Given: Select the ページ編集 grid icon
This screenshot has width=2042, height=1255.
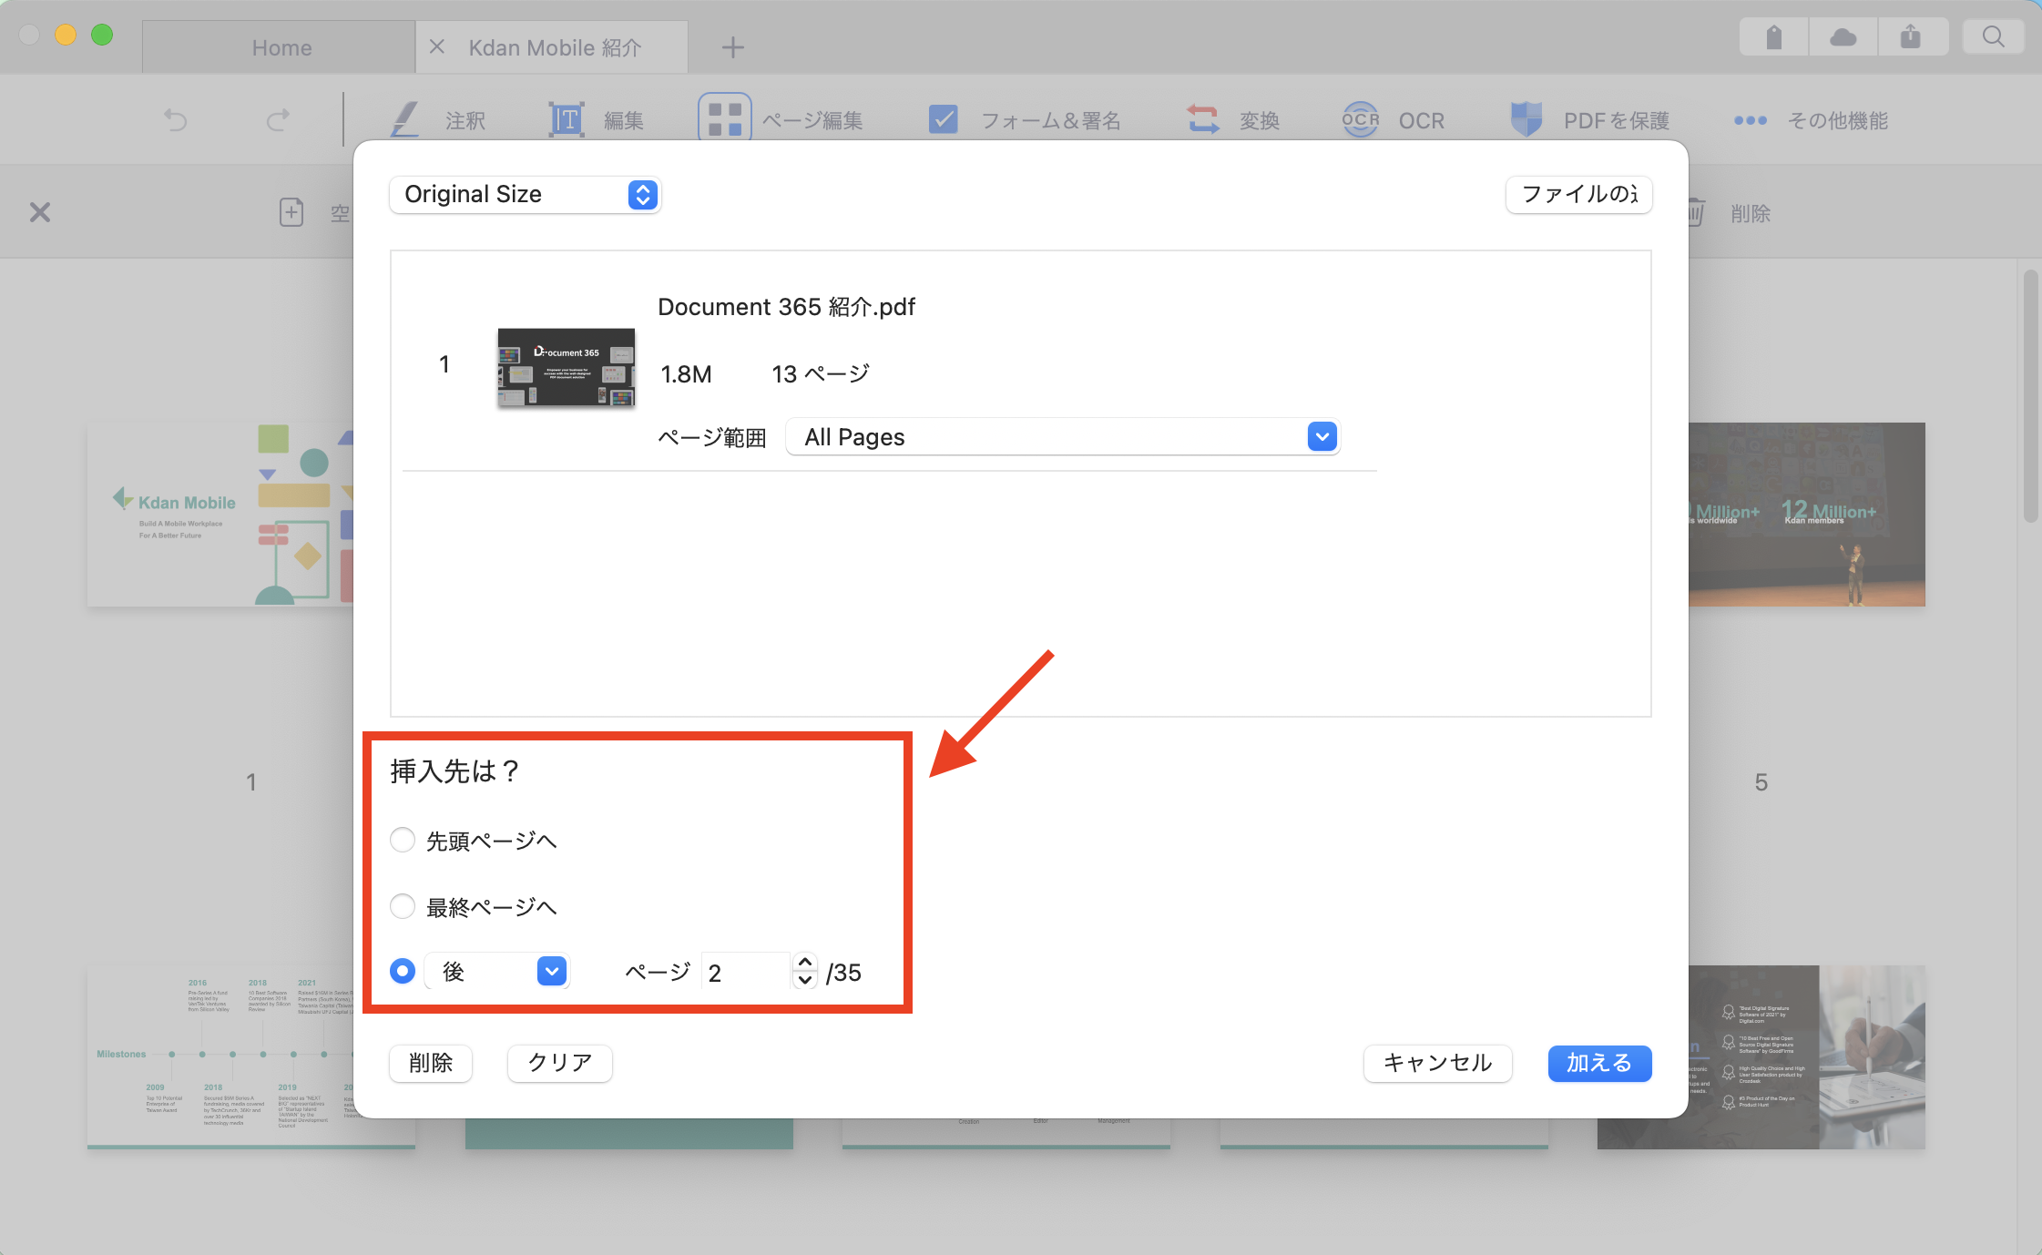Looking at the screenshot, I should [x=725, y=118].
